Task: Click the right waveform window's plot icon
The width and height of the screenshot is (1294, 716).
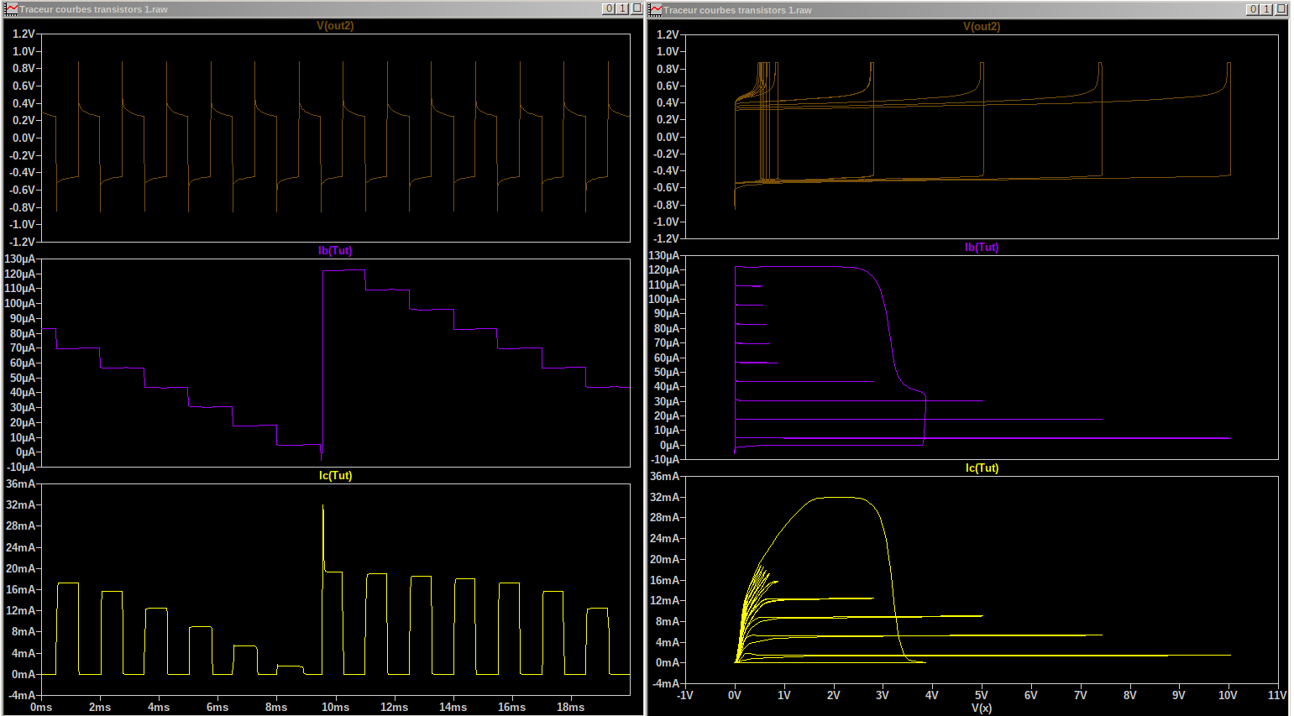Action: tap(656, 9)
